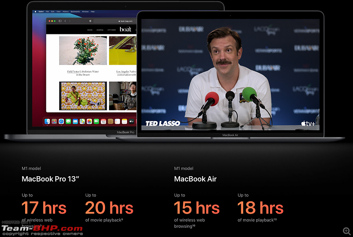The image size is (353, 237).
Task: Open the Safari menu
Action: click(41, 11)
